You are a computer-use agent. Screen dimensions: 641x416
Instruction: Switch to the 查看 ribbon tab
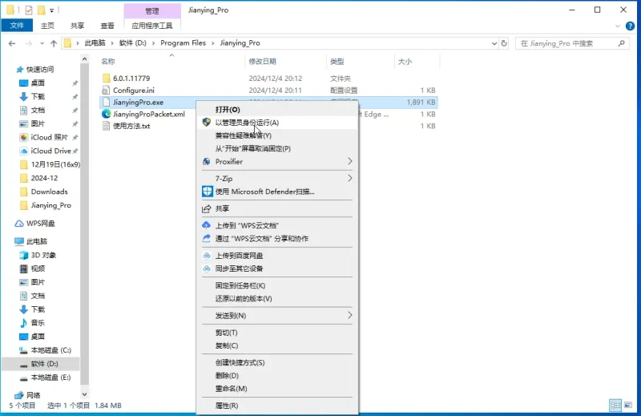[x=107, y=26]
